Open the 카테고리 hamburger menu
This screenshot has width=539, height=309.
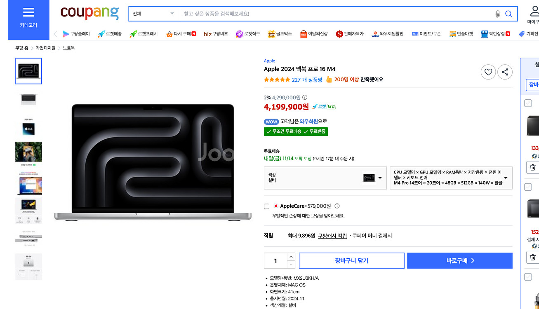click(x=28, y=17)
